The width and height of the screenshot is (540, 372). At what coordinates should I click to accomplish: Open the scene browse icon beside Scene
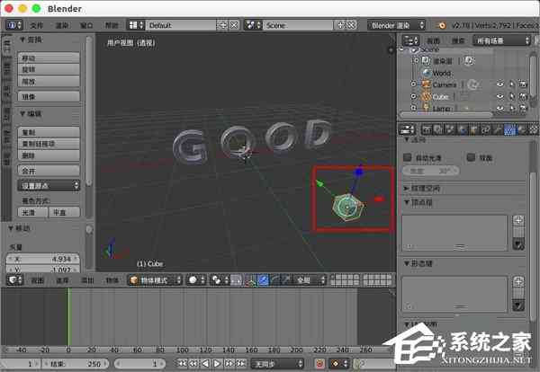point(253,25)
